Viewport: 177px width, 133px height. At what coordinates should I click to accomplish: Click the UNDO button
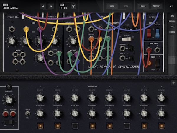click(x=112, y=6)
